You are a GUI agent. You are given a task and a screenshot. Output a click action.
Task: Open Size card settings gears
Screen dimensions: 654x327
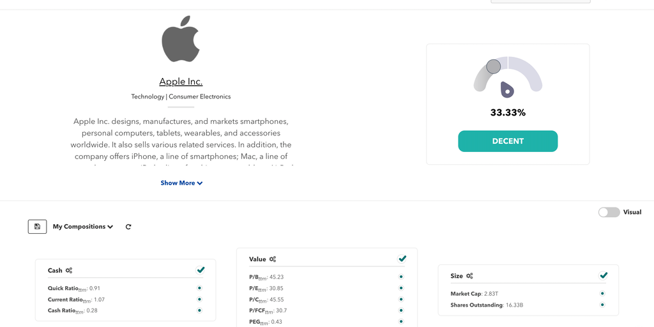469,276
